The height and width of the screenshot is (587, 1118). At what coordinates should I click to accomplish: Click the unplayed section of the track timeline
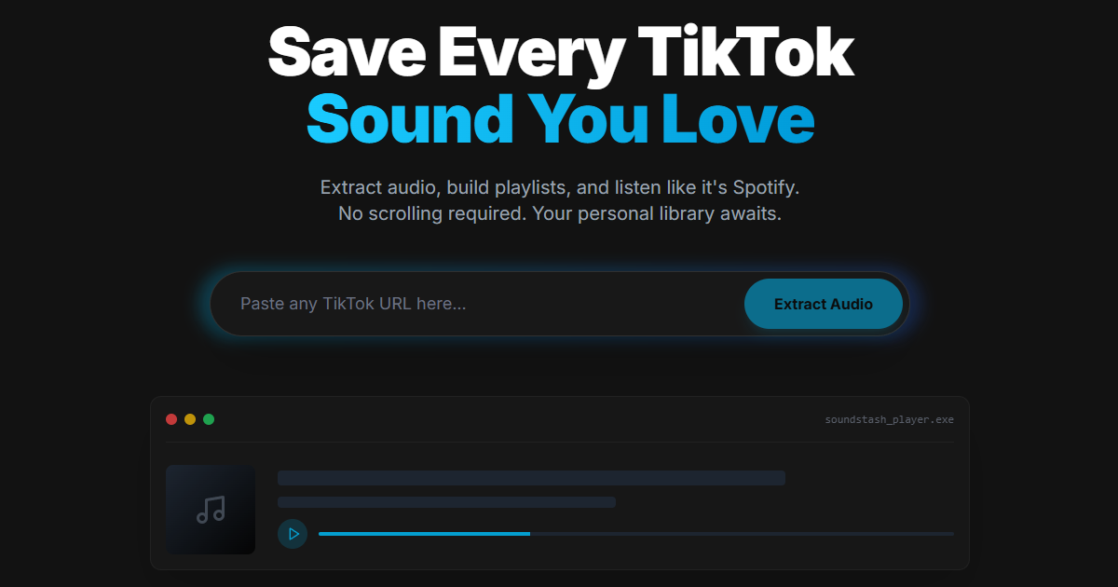[745, 534]
